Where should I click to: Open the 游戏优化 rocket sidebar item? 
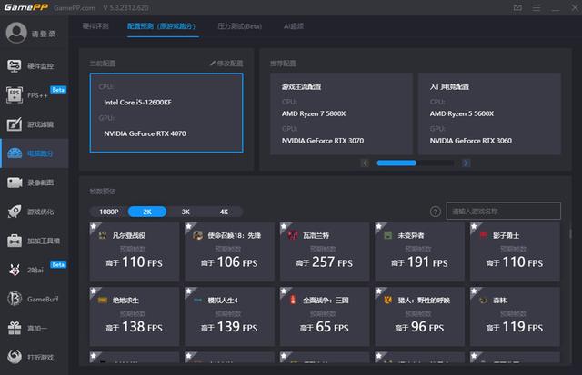click(x=35, y=212)
